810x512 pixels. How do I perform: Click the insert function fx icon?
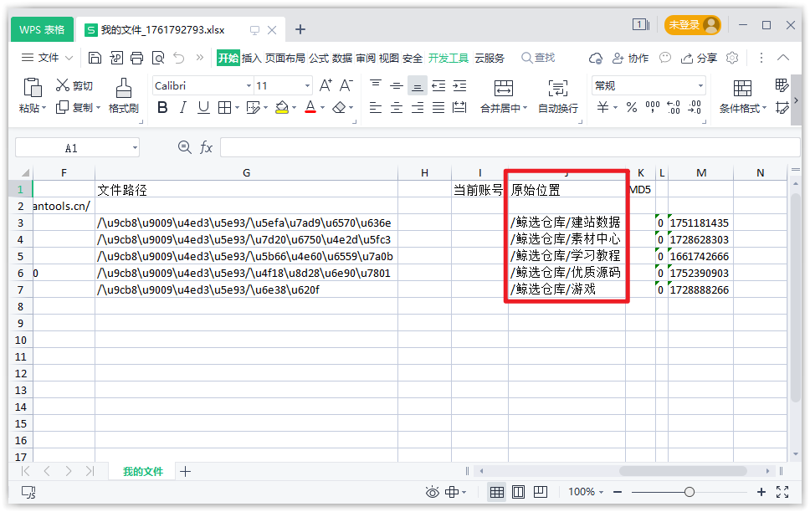[207, 147]
